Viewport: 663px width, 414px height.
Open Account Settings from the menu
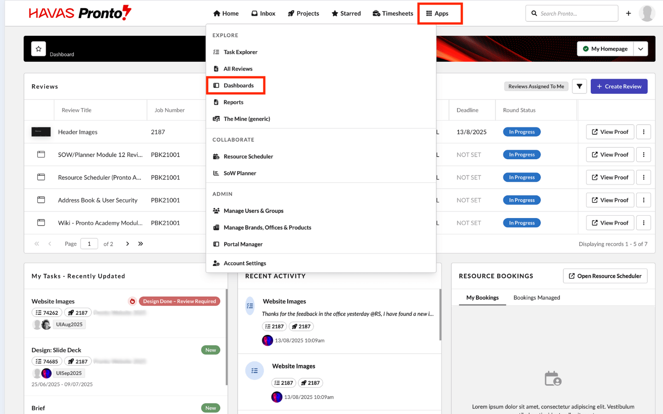pos(244,263)
